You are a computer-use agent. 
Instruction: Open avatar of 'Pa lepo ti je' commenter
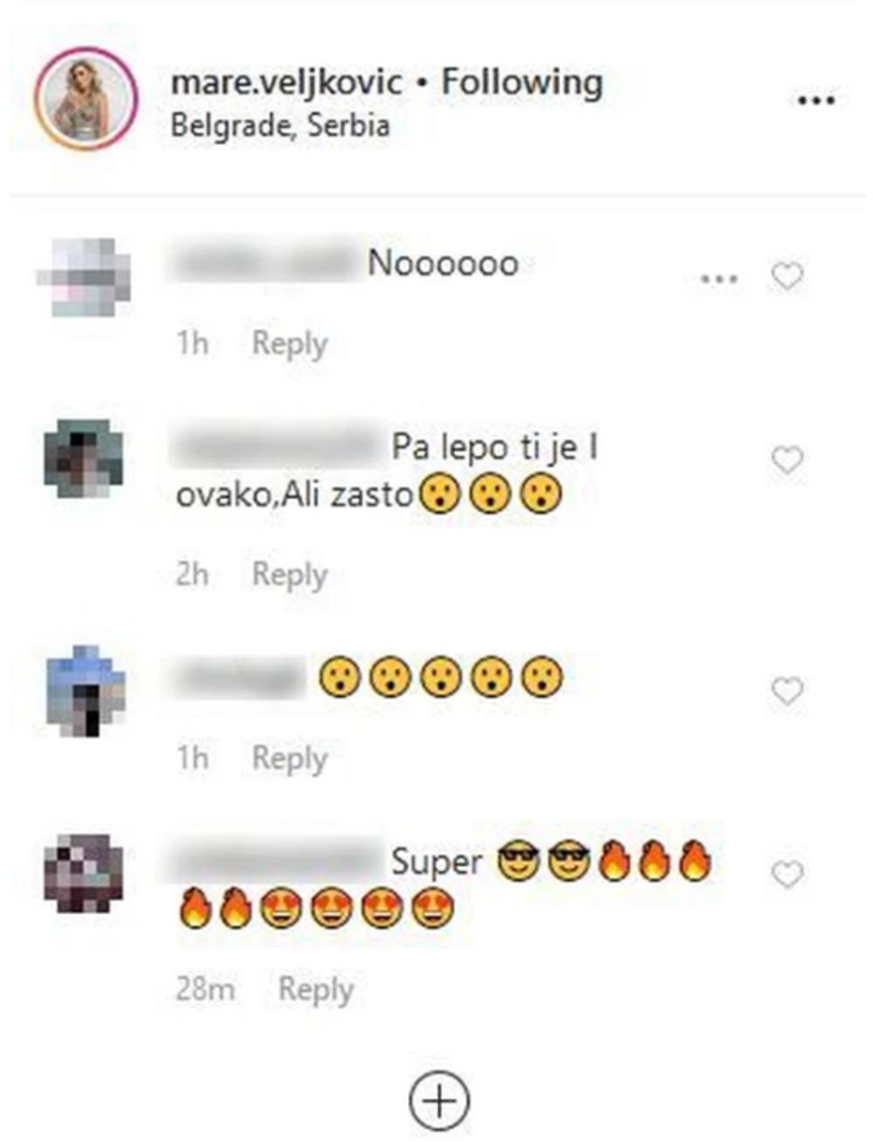click(x=84, y=458)
